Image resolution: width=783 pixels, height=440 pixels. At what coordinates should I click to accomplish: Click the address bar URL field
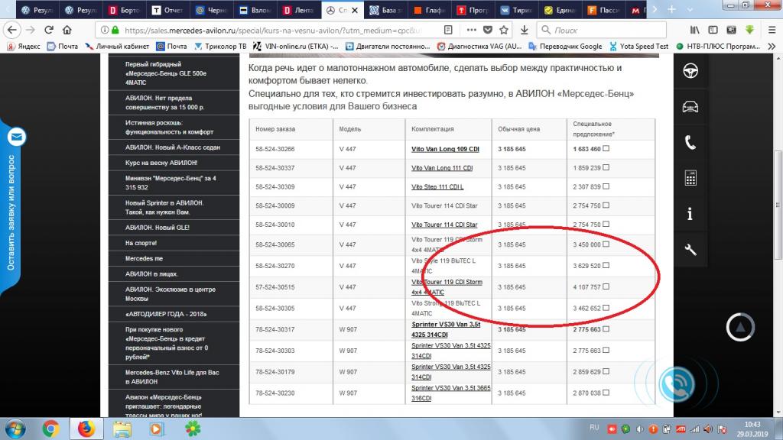click(x=272, y=30)
